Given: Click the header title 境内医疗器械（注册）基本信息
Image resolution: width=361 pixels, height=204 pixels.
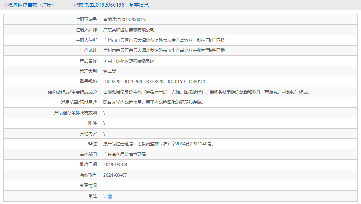Looking at the screenshot, I should tap(78, 5).
